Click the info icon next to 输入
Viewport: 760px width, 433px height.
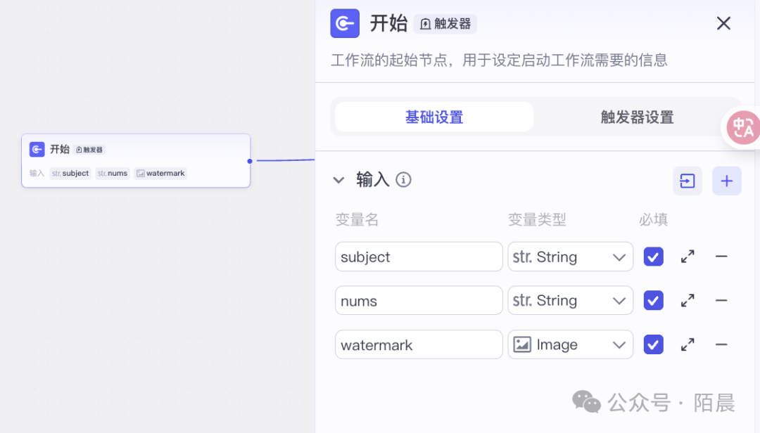(x=403, y=180)
